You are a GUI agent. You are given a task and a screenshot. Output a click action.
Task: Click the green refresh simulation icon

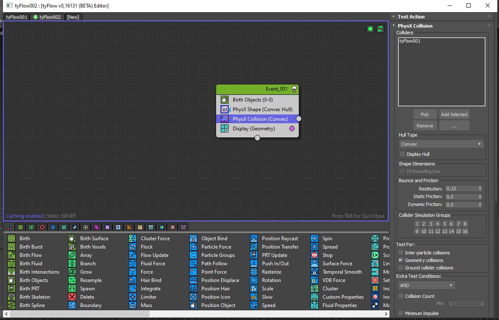[x=380, y=29]
